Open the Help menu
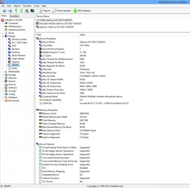The width and height of the screenshot is (190, 188). 44,6
